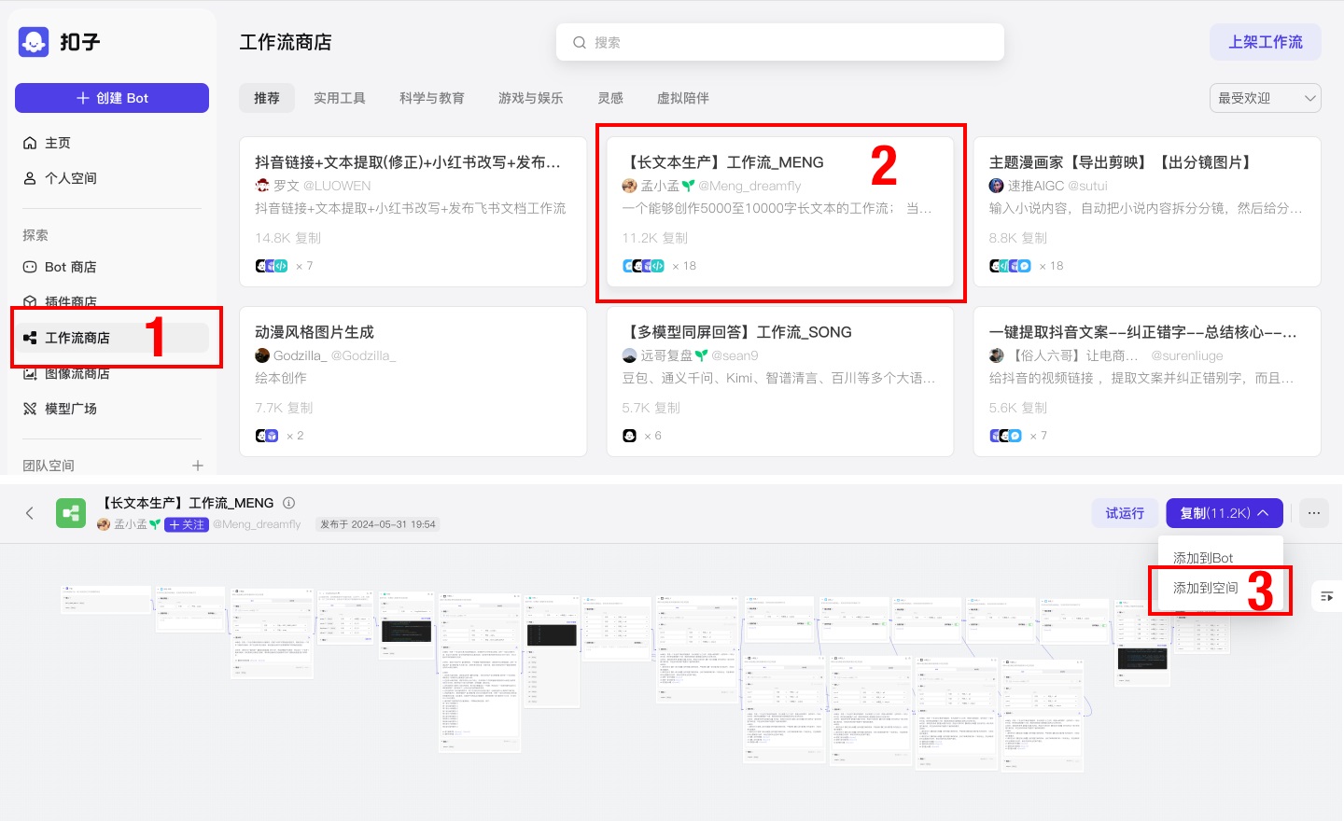The width and height of the screenshot is (1344, 821).
Task: Focus the 搜索 input field
Action: coord(780,42)
